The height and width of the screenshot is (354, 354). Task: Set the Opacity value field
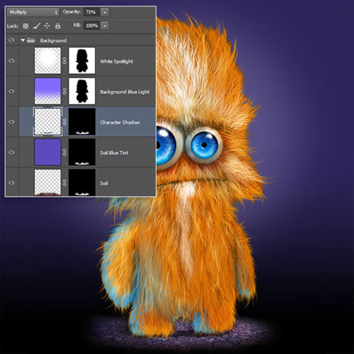tap(92, 12)
